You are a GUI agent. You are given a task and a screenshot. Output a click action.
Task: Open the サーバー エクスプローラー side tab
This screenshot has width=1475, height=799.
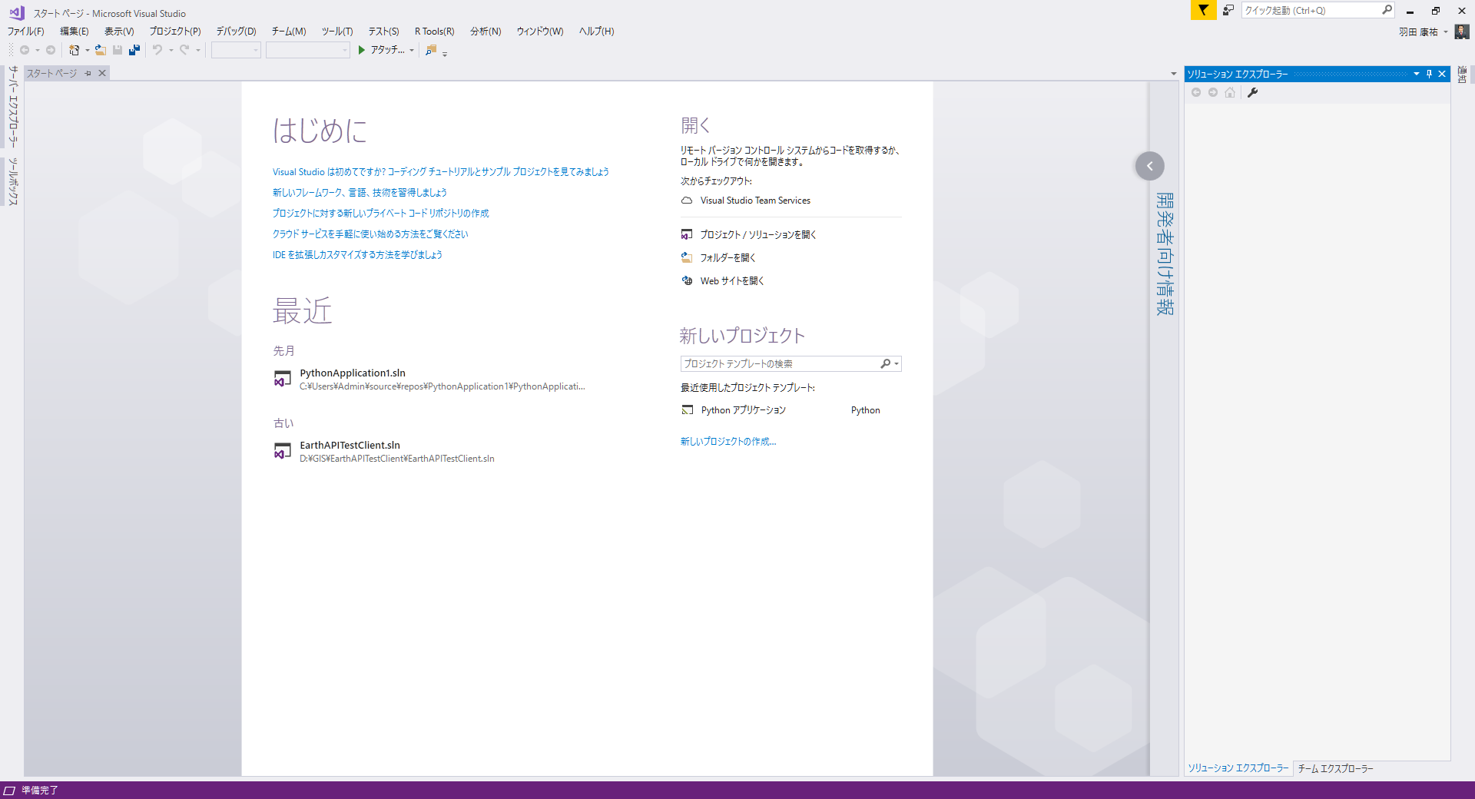point(12,107)
